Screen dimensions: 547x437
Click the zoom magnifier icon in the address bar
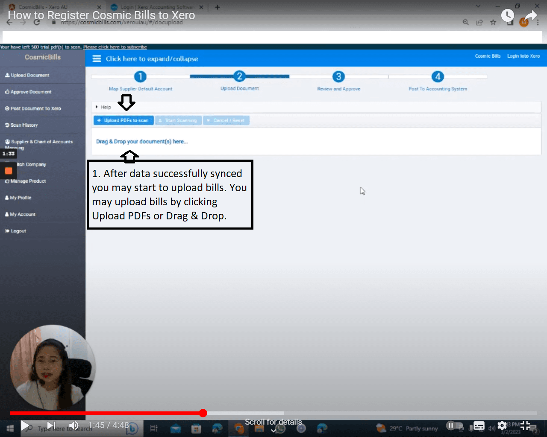click(x=466, y=22)
